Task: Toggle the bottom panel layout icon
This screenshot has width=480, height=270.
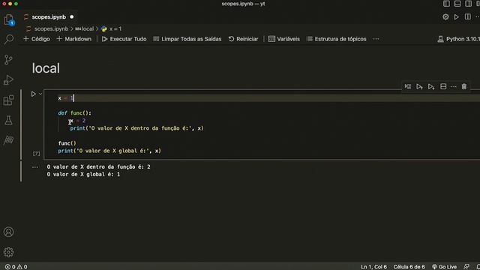Action: point(457,4)
